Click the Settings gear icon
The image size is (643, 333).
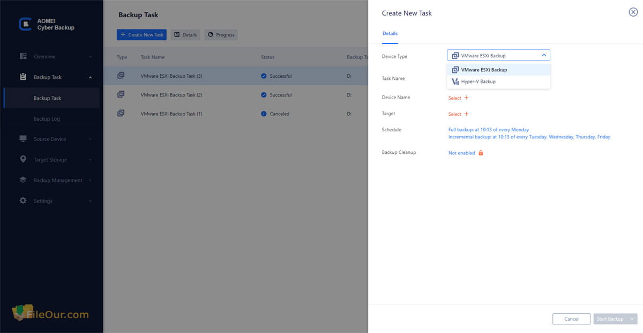click(x=23, y=201)
